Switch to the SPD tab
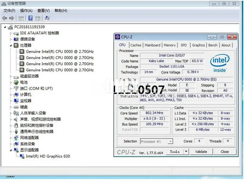 pyautogui.click(x=184, y=45)
